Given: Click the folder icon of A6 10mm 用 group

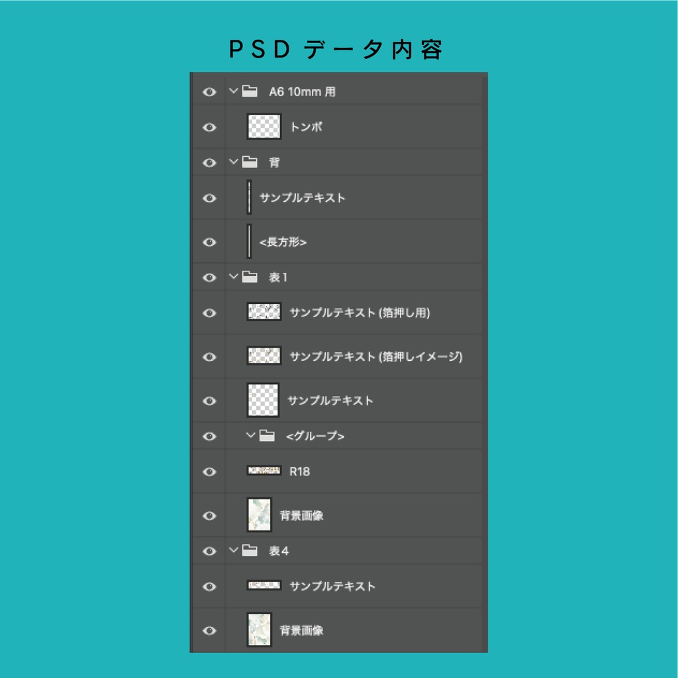Looking at the screenshot, I should pyautogui.click(x=250, y=91).
